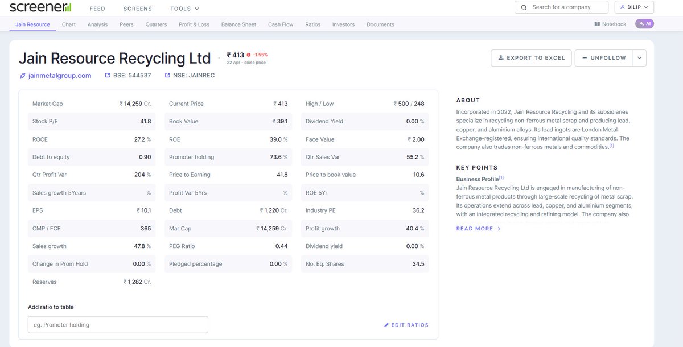Click the No. Eq. Shares row
The height and width of the screenshot is (347, 683).
coord(365,264)
